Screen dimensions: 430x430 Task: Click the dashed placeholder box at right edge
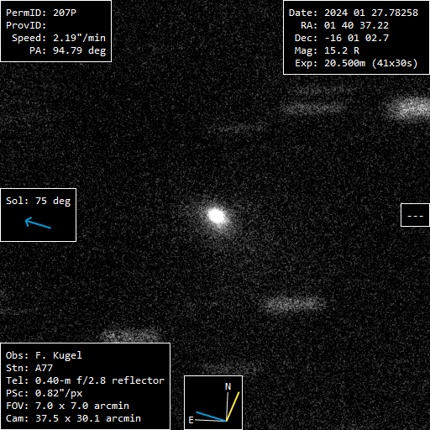[415, 215]
